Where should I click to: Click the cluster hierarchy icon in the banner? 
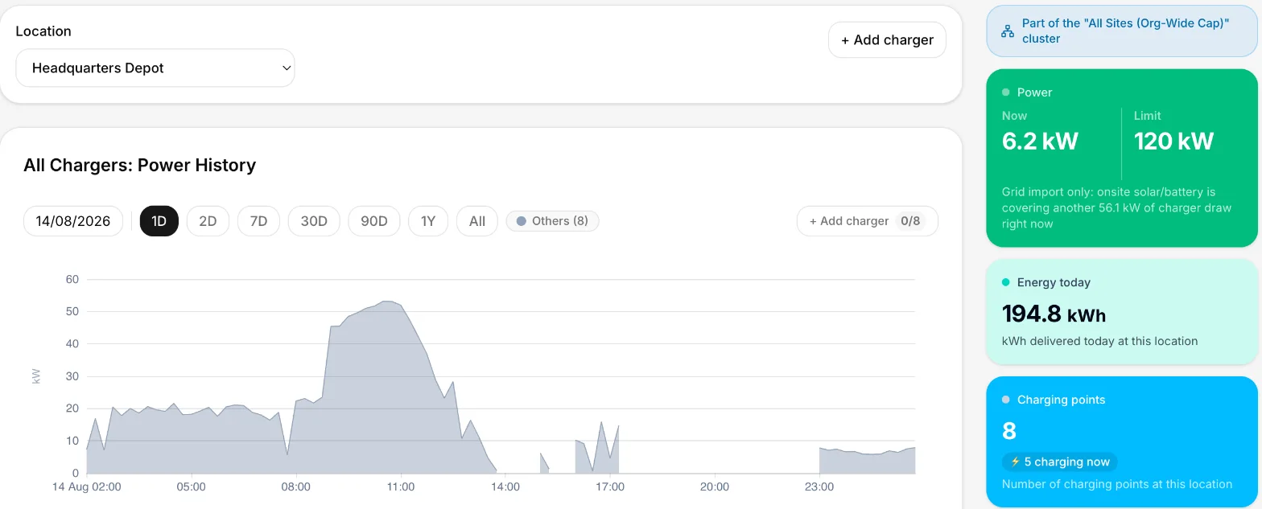tap(1007, 31)
